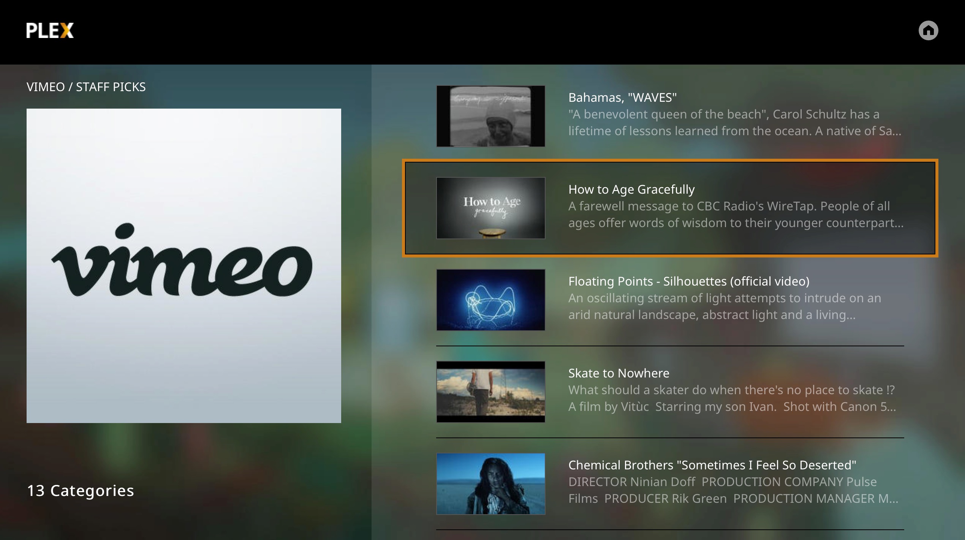Viewport: 965px width, 540px height.
Task: Click the skater description by Vitùc
Action: click(732, 398)
